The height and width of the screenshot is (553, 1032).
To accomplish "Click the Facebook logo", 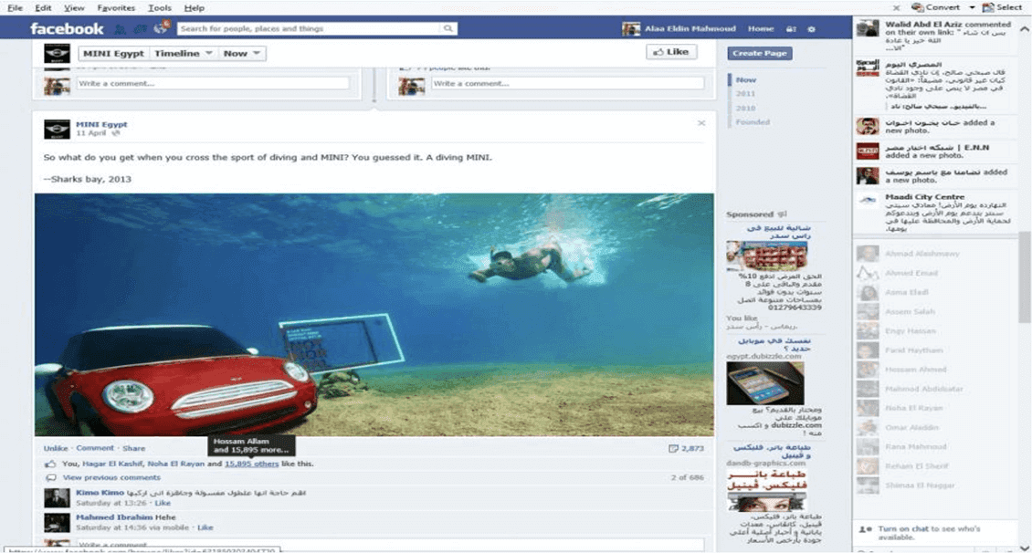I will [67, 28].
